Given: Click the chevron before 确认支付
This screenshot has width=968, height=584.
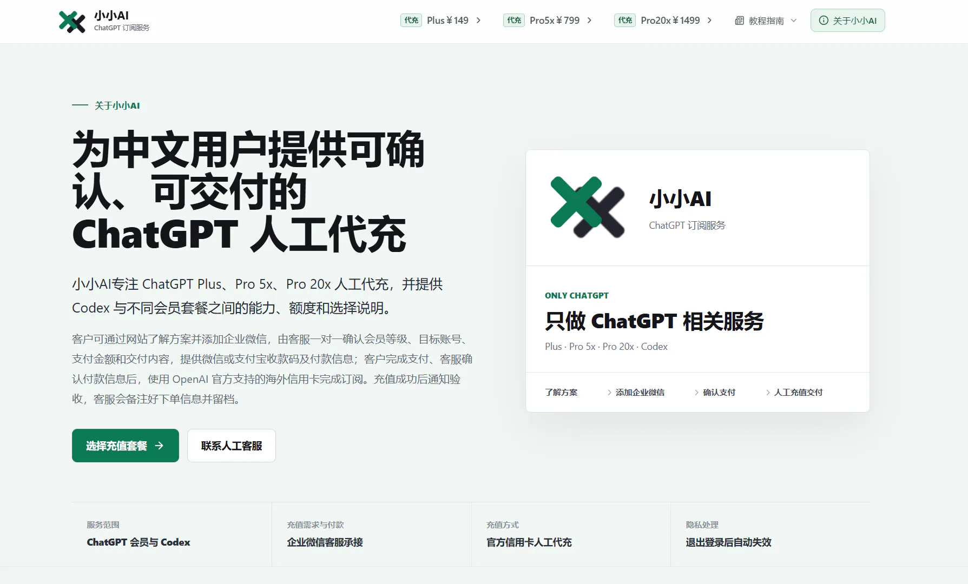Looking at the screenshot, I should click(x=696, y=393).
